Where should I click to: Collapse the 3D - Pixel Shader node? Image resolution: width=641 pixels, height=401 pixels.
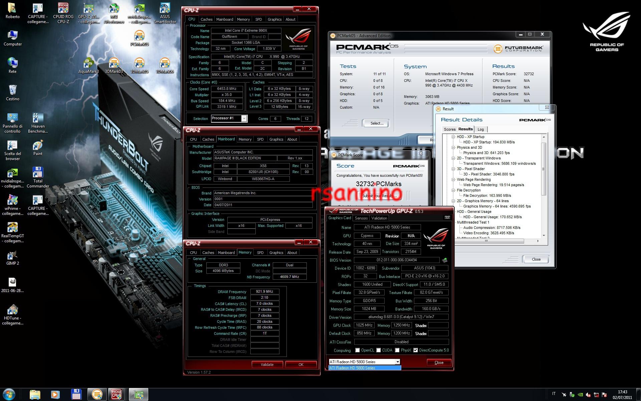tap(453, 169)
